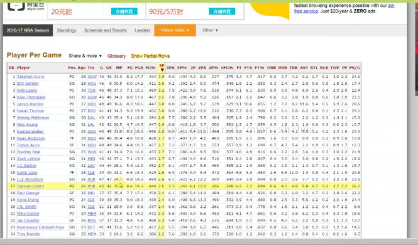This screenshot has width=418, height=245.
Task: Open C.J. McCollum player link
Action: (x=30, y=179)
